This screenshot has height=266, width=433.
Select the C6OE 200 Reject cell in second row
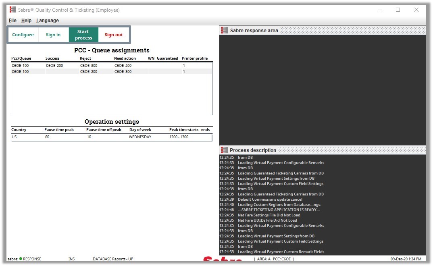(x=89, y=72)
